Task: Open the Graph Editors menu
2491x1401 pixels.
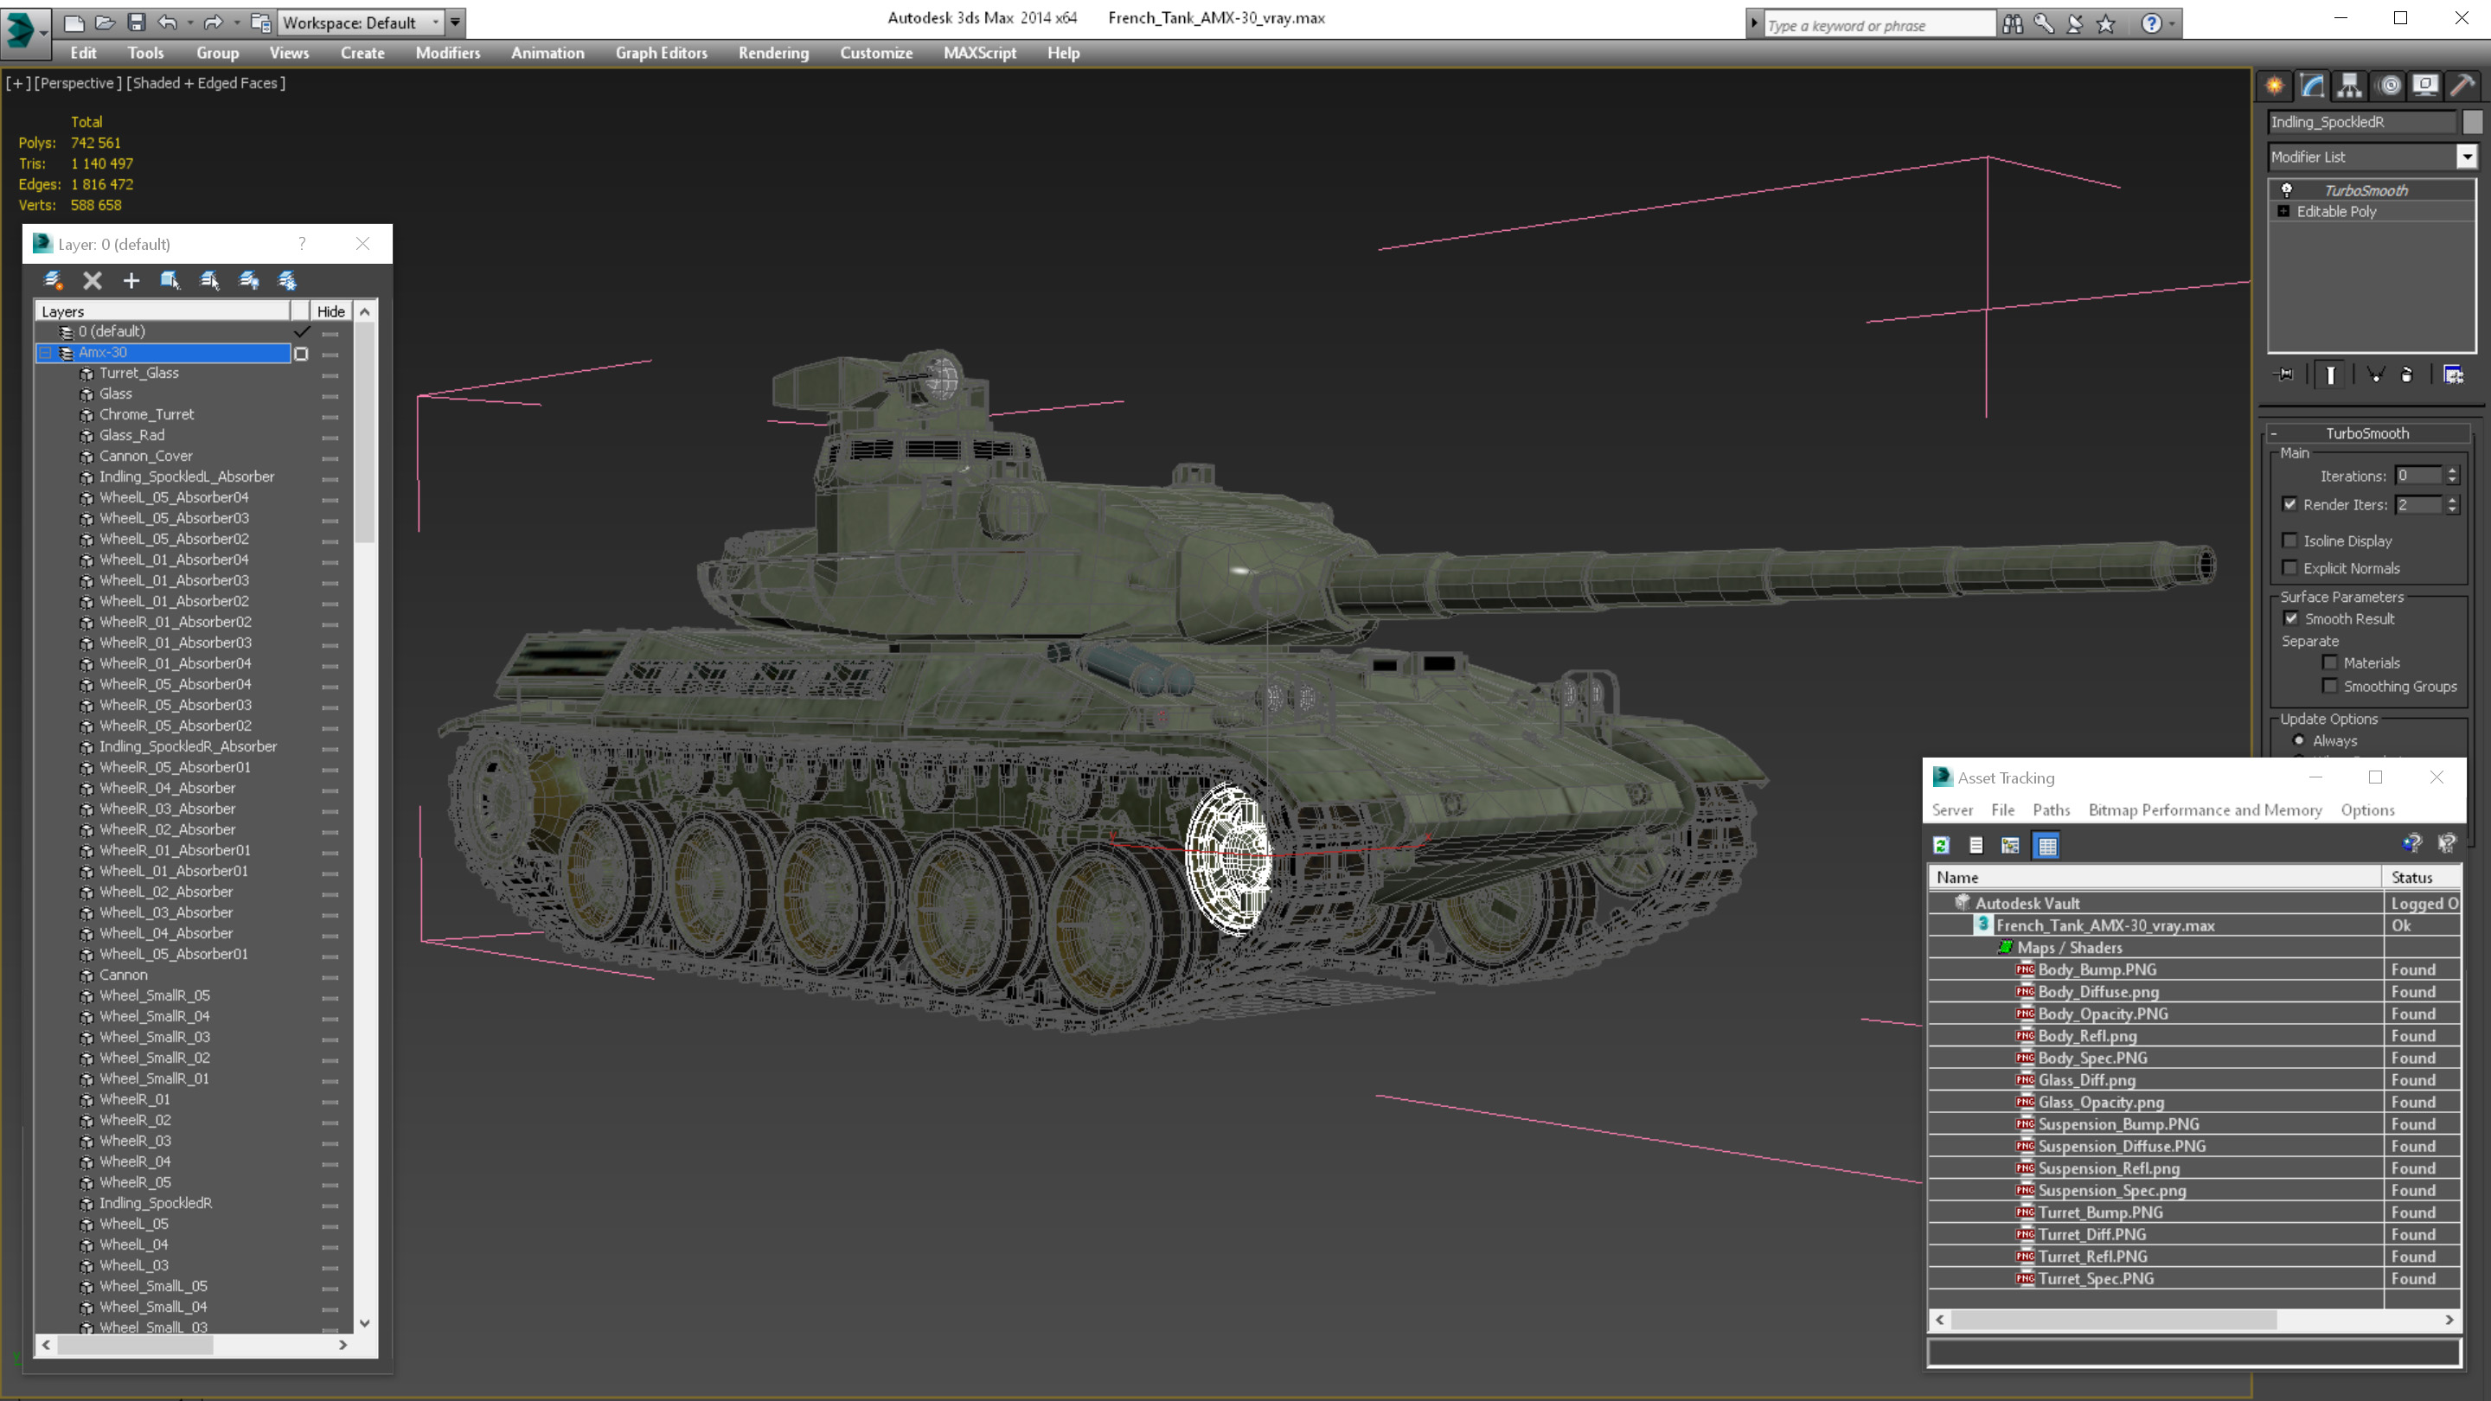Action: (662, 53)
